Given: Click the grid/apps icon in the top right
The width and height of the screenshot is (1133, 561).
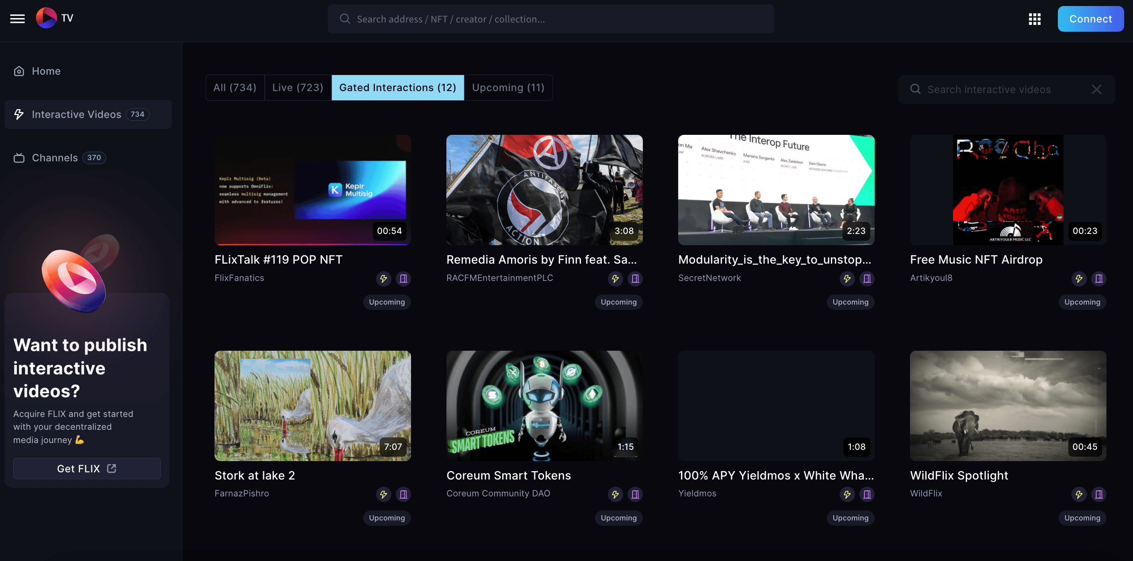Looking at the screenshot, I should (1035, 18).
